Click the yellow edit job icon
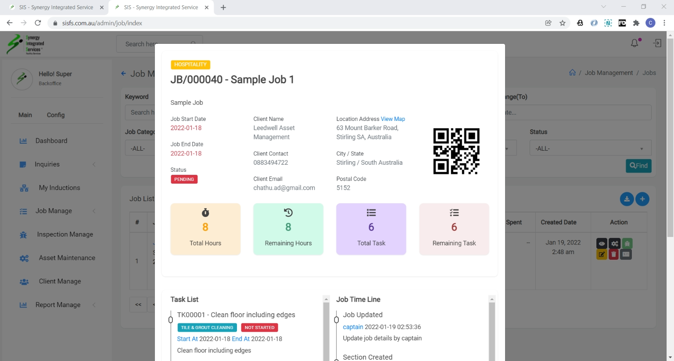The width and height of the screenshot is (674, 361). click(602, 254)
